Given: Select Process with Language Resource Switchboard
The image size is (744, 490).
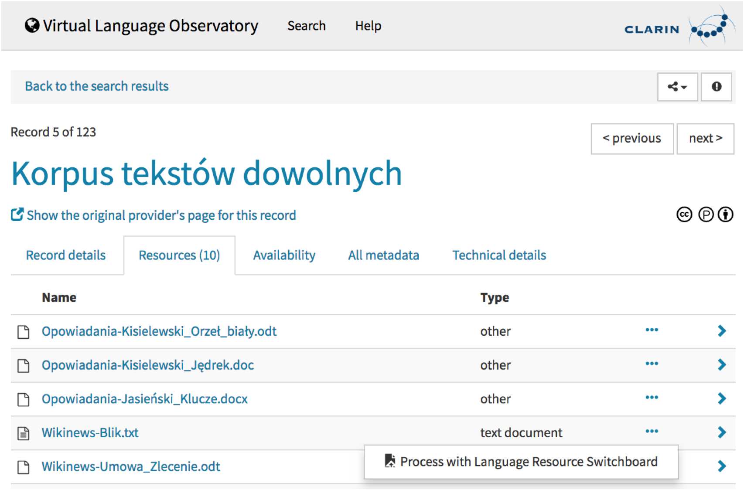Looking at the screenshot, I should pyautogui.click(x=521, y=462).
